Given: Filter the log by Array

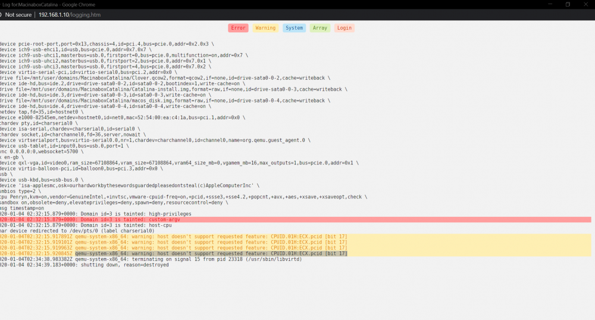Looking at the screenshot, I should (320, 28).
